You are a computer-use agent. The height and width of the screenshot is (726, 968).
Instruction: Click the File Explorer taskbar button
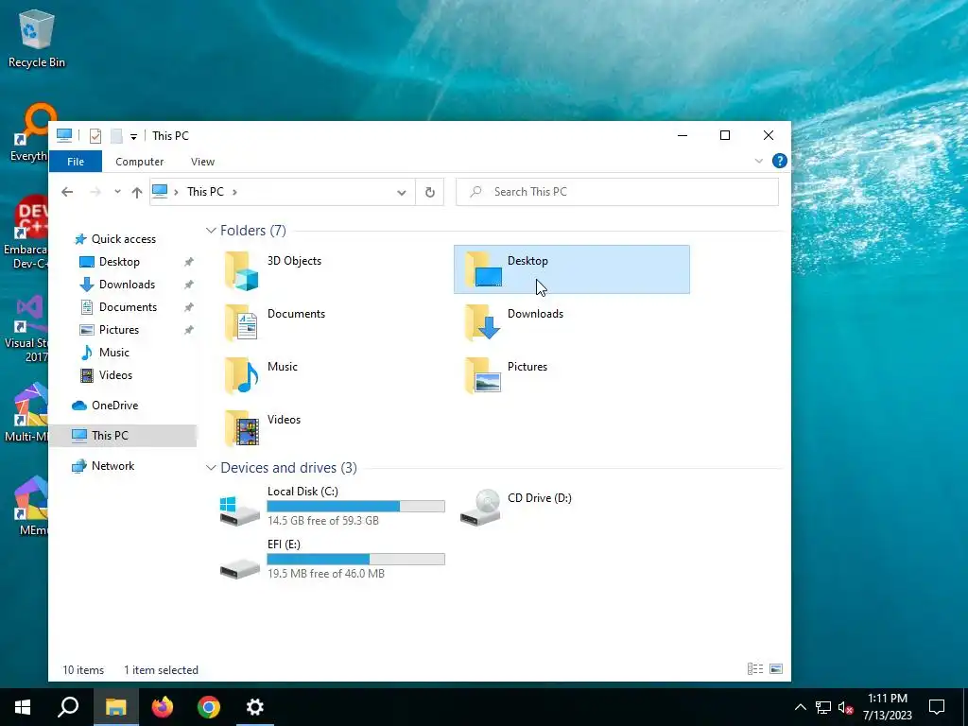[x=115, y=707]
